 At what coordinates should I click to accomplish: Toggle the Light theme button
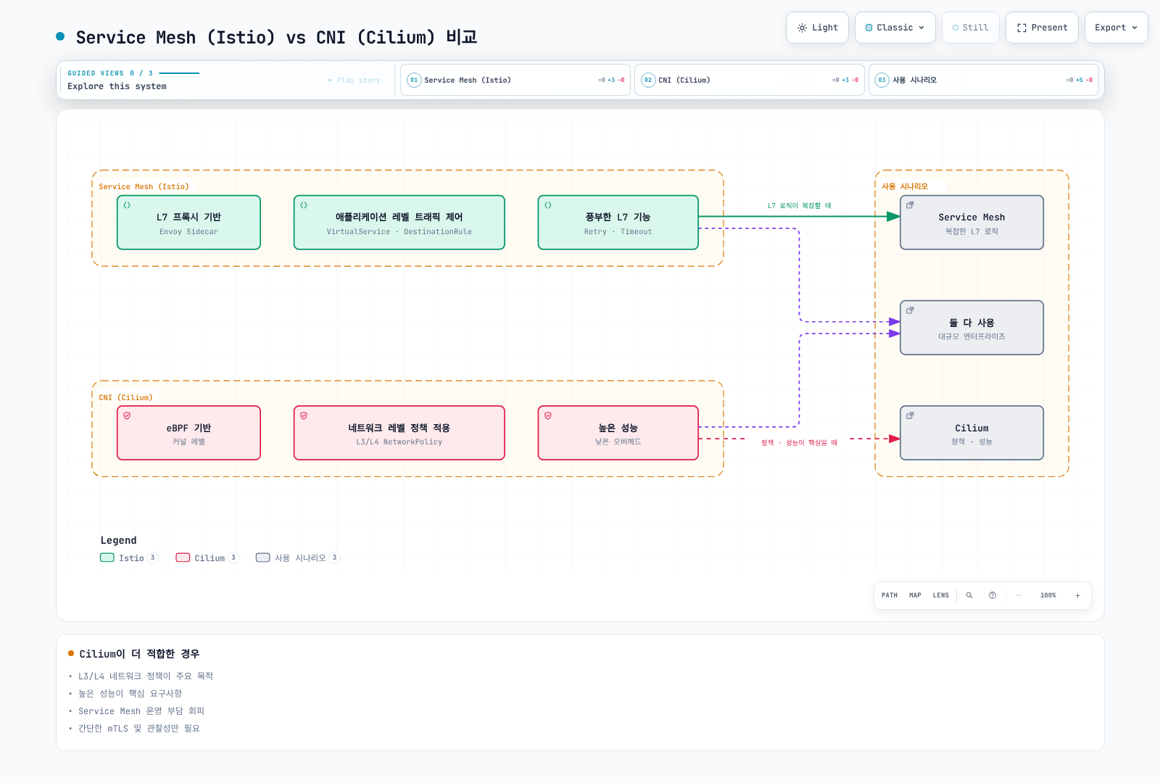[817, 28]
